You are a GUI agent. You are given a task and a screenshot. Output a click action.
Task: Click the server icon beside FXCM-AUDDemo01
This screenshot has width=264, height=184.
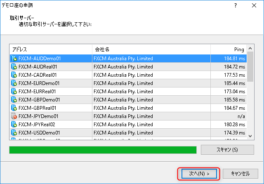point(14,59)
